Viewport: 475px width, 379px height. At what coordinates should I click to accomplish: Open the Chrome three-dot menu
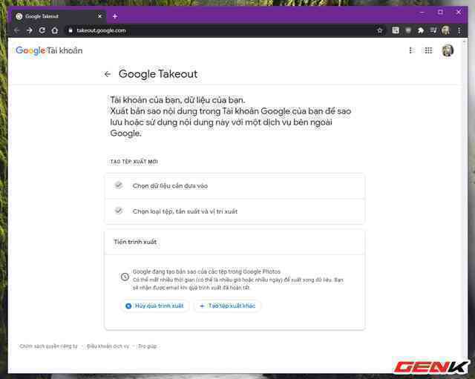point(459,30)
